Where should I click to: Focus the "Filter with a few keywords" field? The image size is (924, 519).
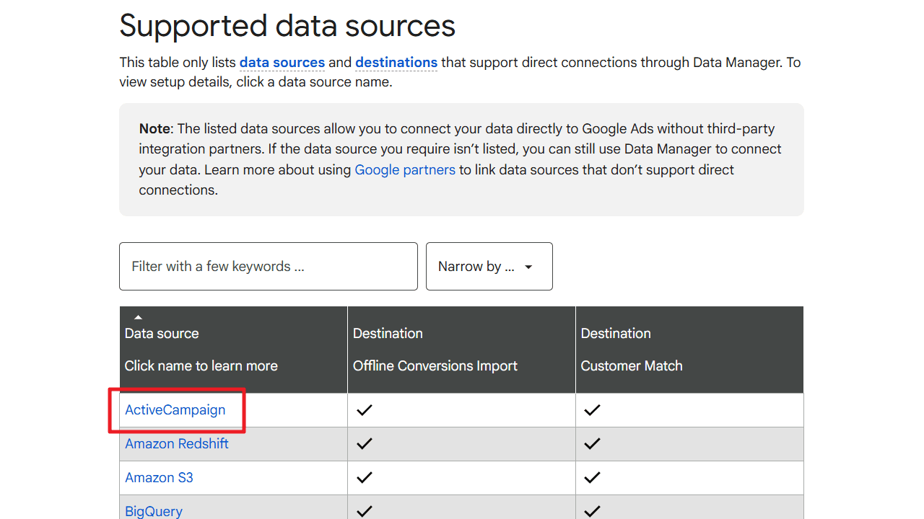[268, 267]
